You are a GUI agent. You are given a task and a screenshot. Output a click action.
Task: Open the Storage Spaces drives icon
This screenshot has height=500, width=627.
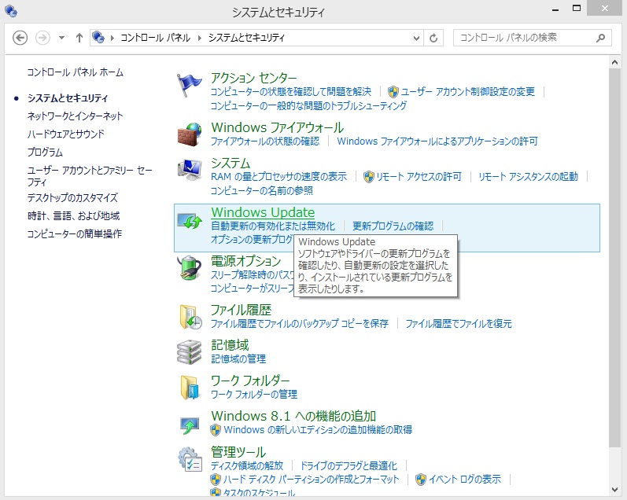click(x=190, y=351)
